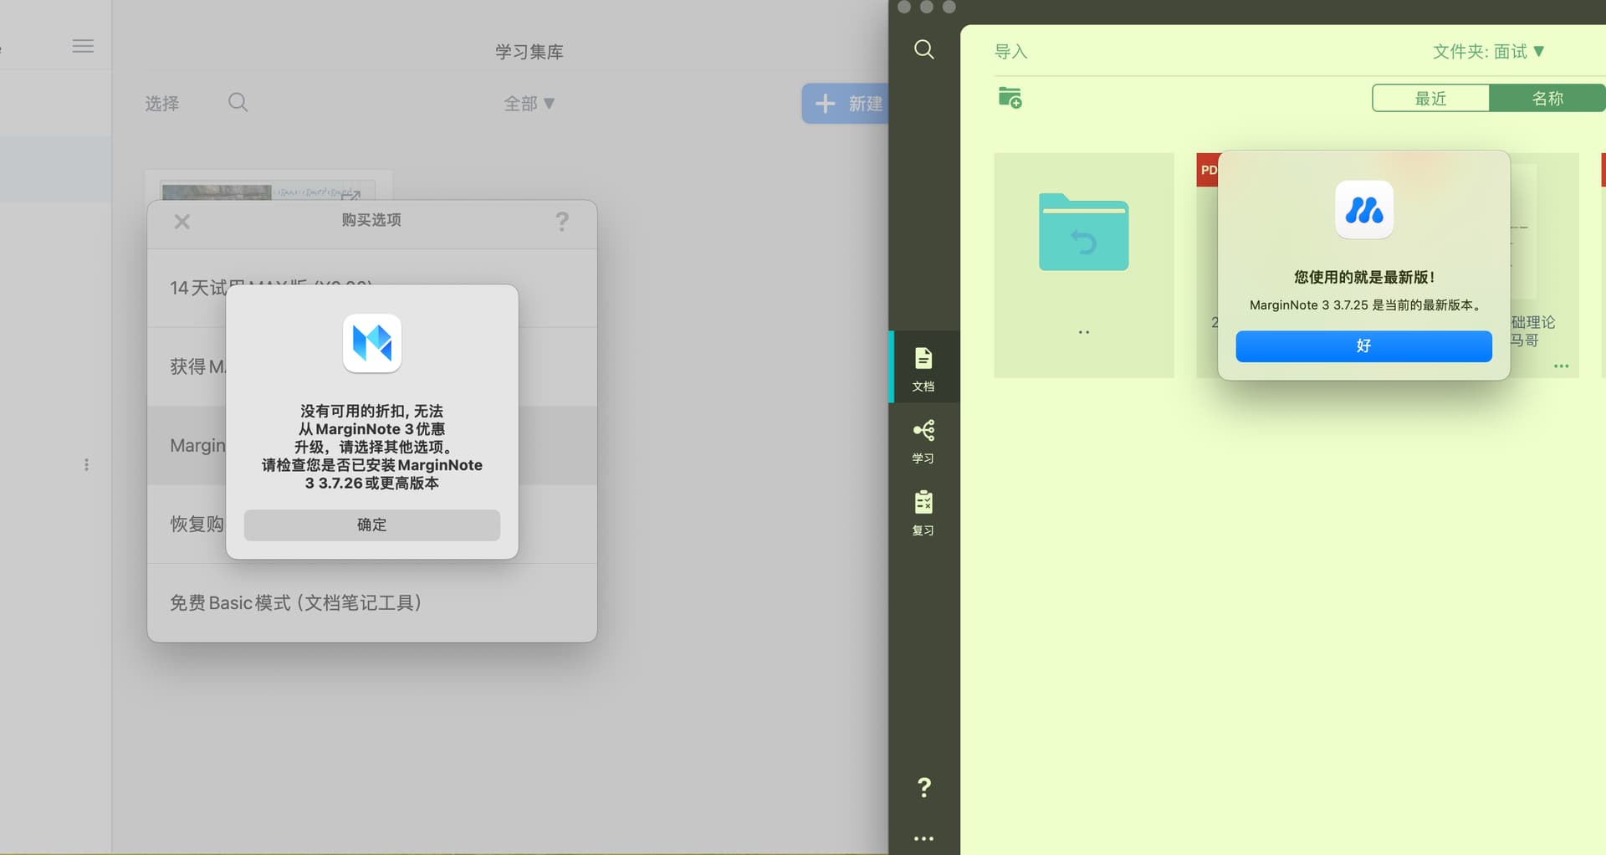Click the vertical three-dot handle on the left sidebar edge
This screenshot has width=1606, height=855.
(x=86, y=464)
